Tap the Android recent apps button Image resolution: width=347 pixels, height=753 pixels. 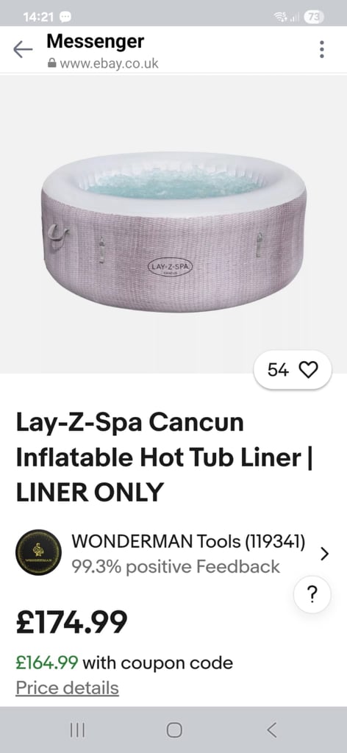(x=77, y=730)
